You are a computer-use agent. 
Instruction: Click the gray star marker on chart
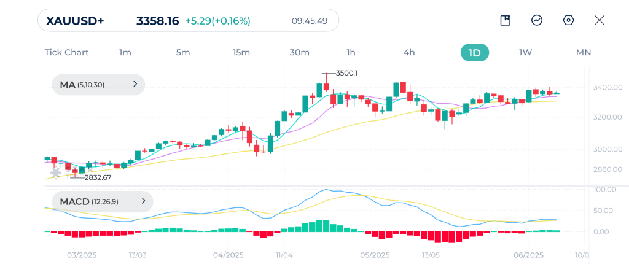(x=56, y=172)
